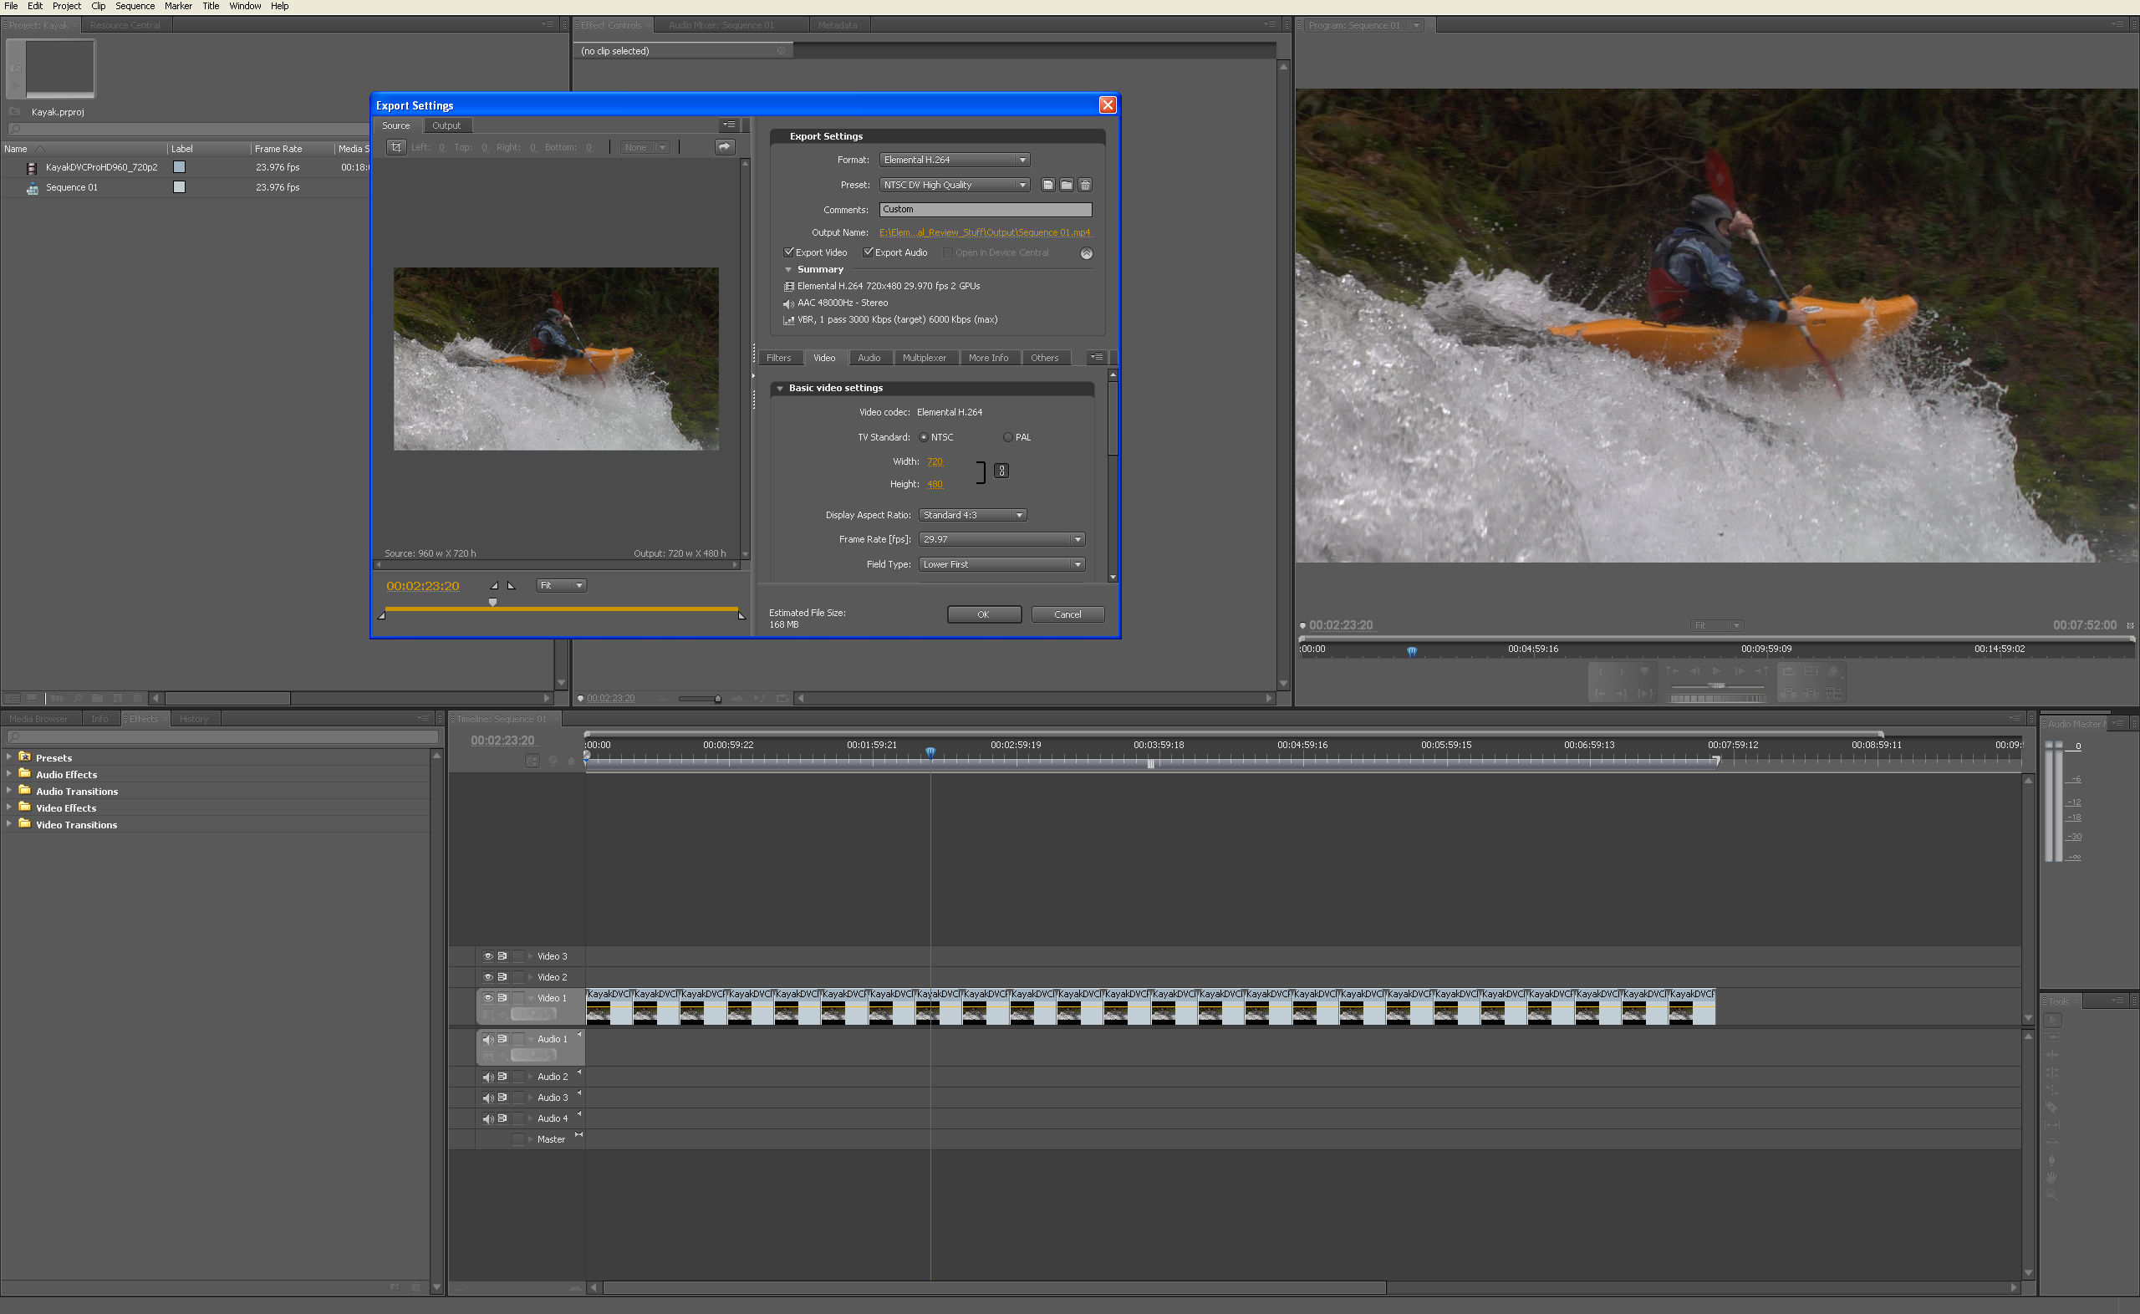Mute the Audio 1 track speaker
This screenshot has height=1314, width=2140.
(487, 1039)
